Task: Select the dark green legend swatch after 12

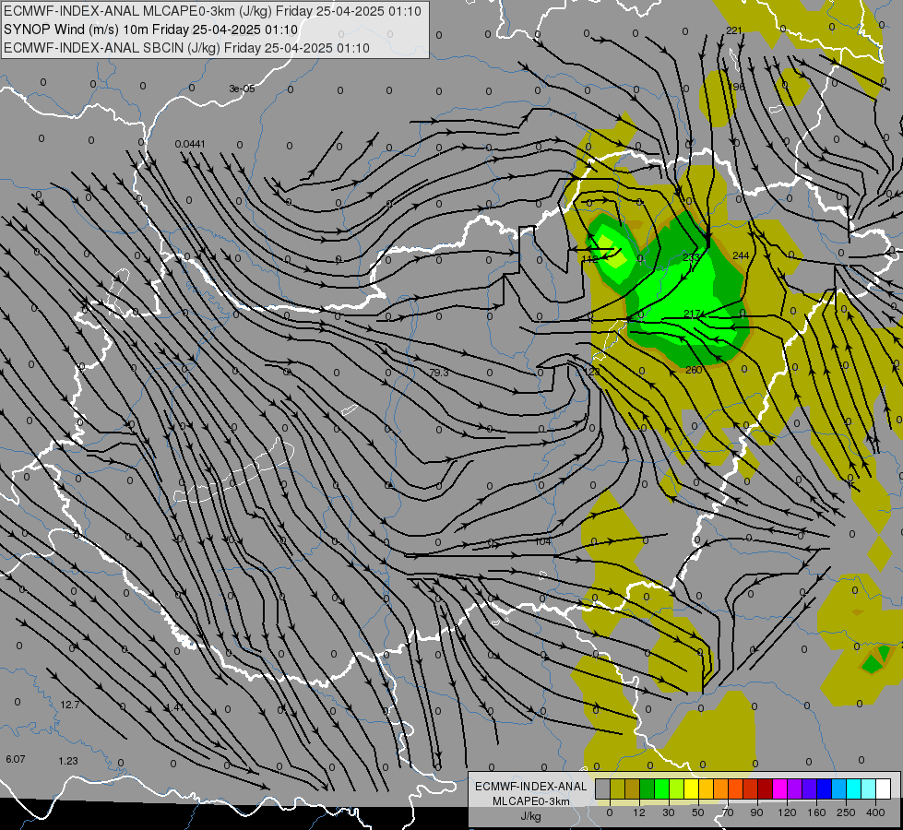Action: coord(648,788)
